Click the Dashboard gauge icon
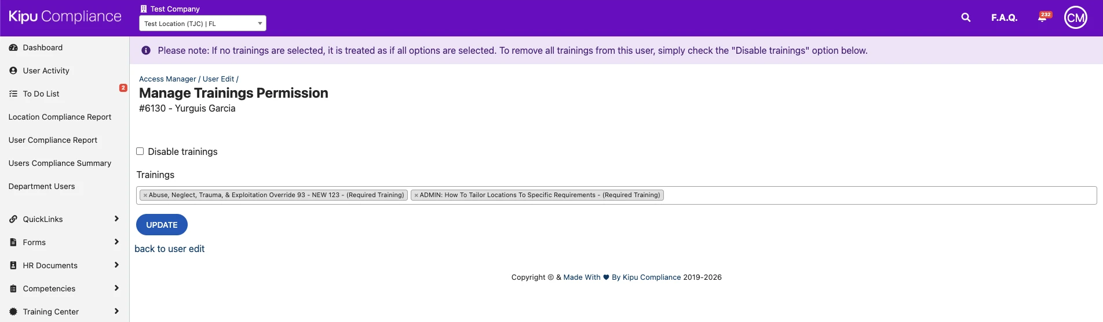This screenshot has height=322, width=1103. pyautogui.click(x=13, y=47)
